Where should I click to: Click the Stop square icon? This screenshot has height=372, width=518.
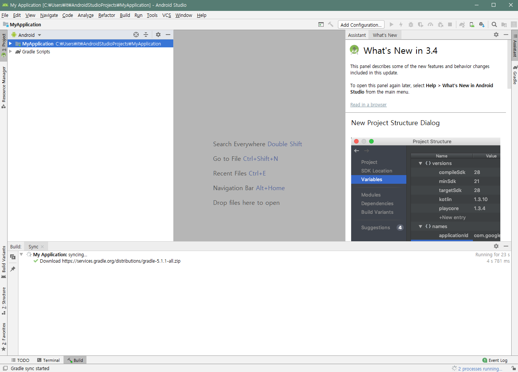(450, 24)
